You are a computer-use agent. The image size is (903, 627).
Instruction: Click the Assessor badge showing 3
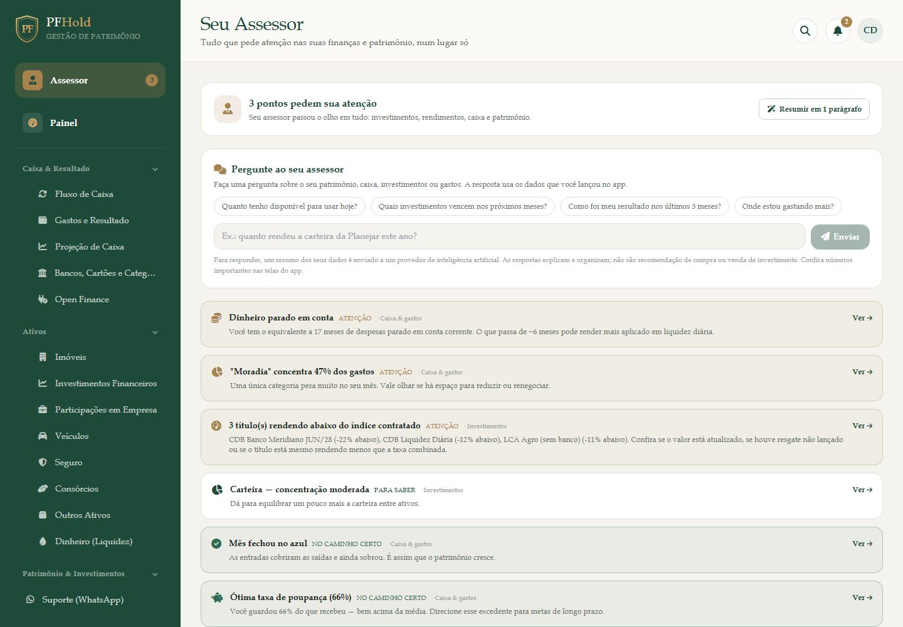point(152,80)
